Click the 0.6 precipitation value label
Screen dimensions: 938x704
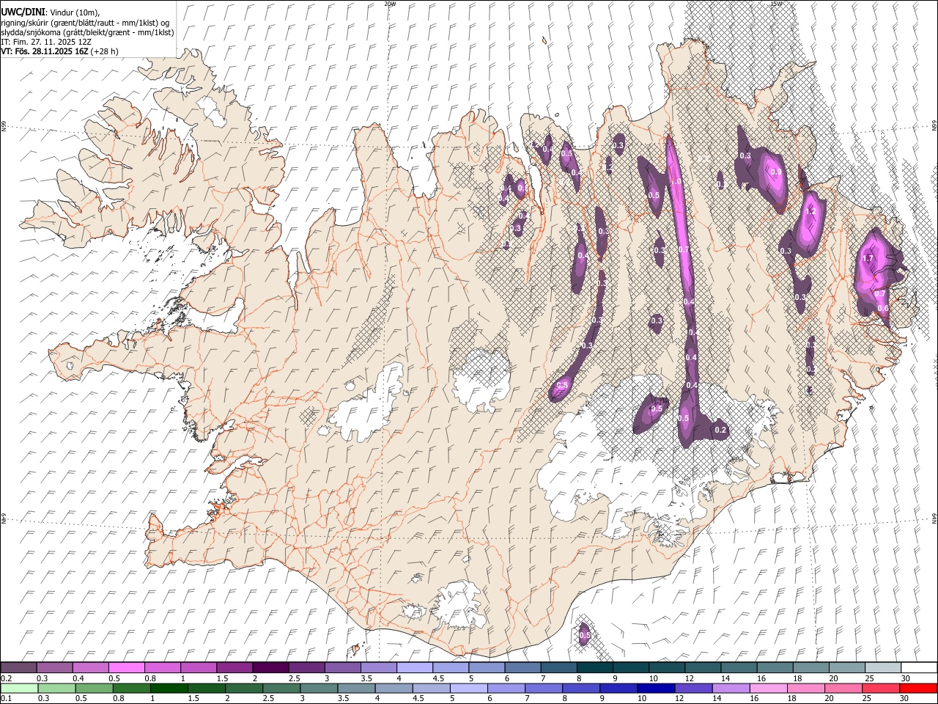(x=883, y=308)
